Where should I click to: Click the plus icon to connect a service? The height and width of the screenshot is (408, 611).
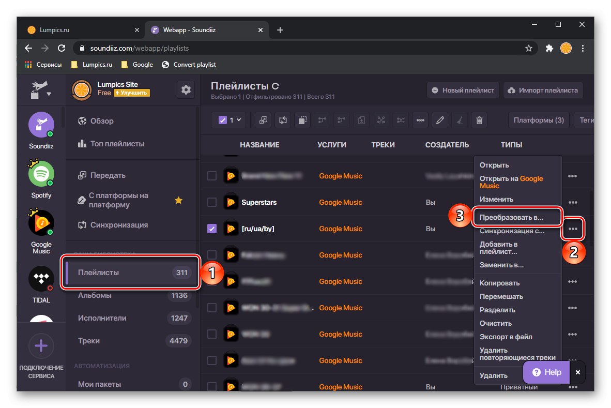(41, 345)
